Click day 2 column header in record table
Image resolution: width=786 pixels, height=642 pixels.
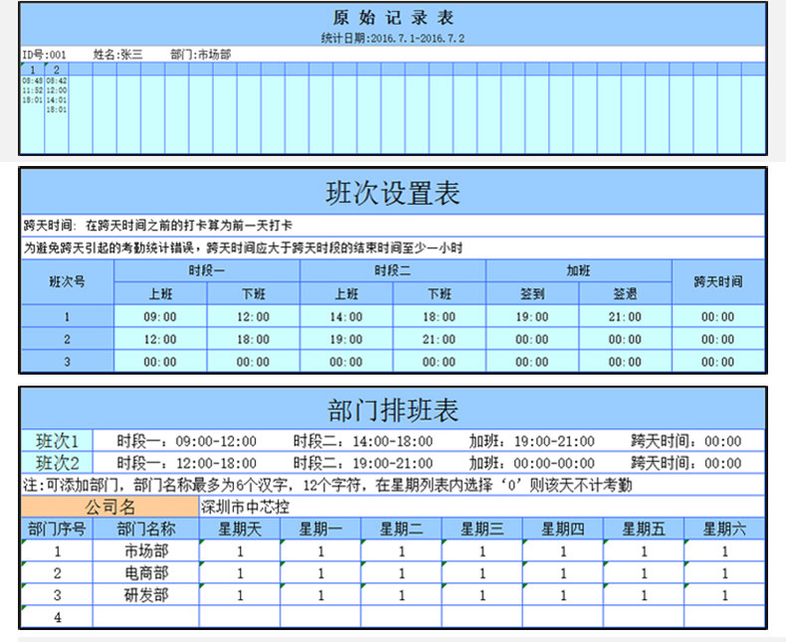(57, 70)
